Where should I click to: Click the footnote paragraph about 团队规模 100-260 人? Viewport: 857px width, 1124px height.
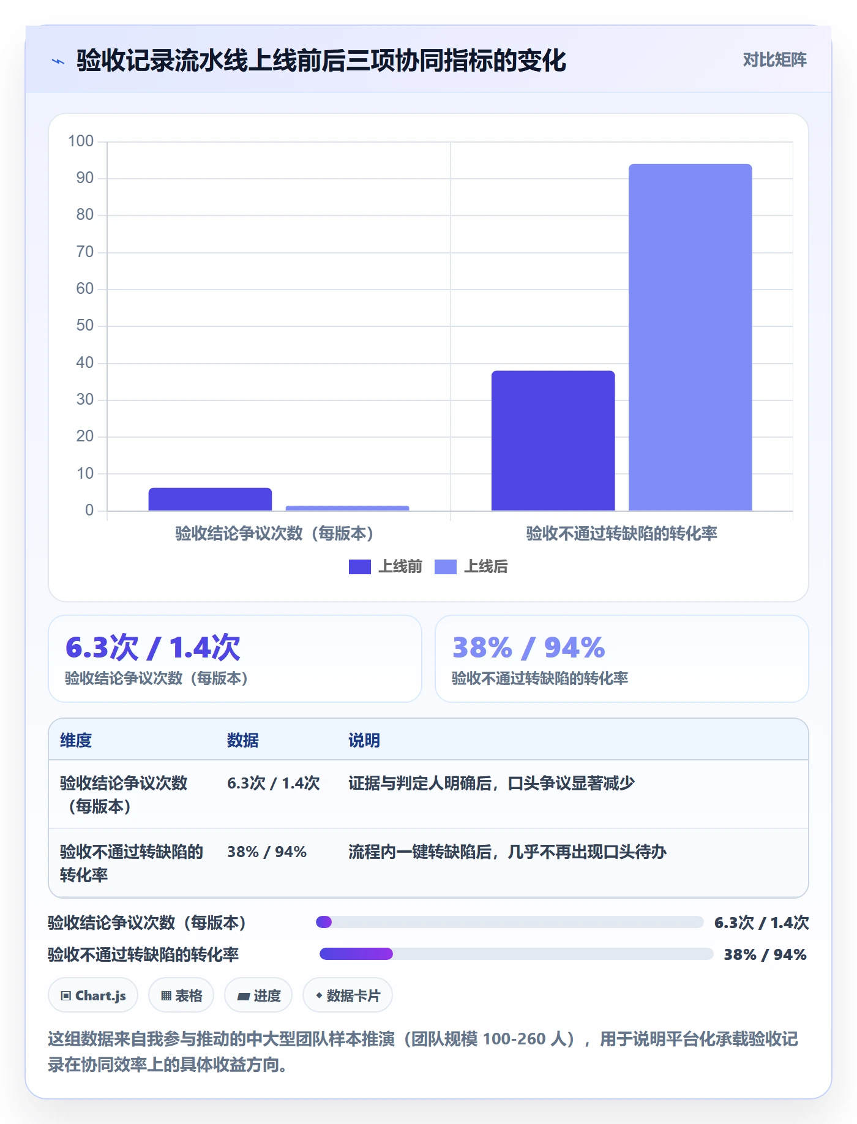[423, 1051]
